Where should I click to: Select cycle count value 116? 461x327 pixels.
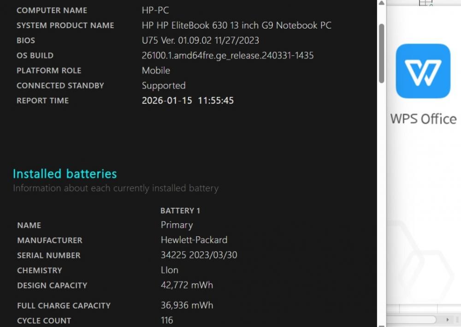click(x=167, y=320)
